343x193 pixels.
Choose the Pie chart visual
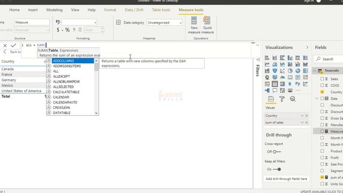pyautogui.click(x=290, y=71)
